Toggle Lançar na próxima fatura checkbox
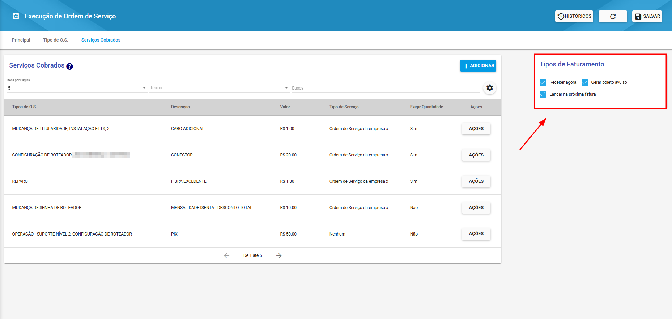Screen dimensions: 672x319 pyautogui.click(x=543, y=94)
